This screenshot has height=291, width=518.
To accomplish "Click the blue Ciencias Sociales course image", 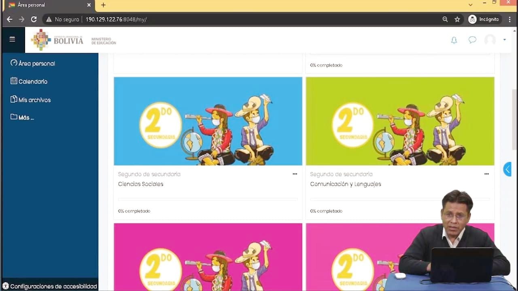I will [x=208, y=121].
